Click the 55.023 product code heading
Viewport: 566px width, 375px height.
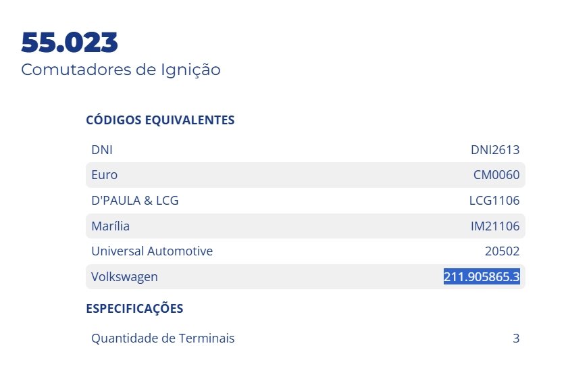[70, 43]
